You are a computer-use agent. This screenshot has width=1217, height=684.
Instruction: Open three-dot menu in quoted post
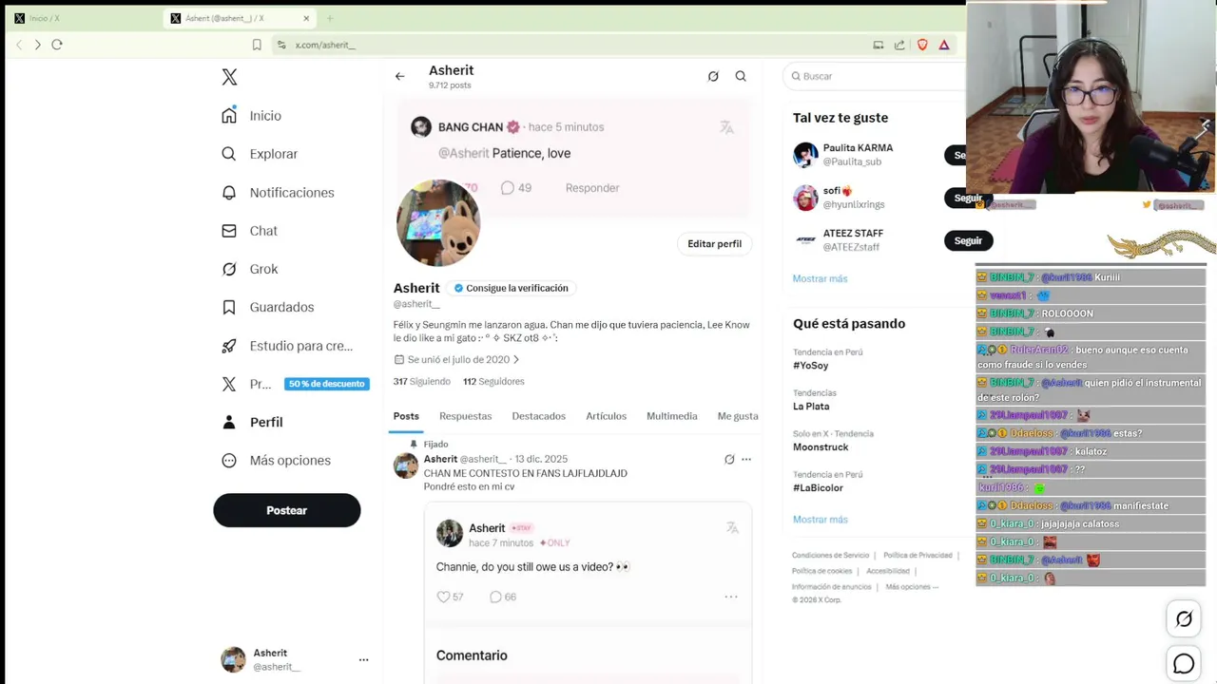tap(731, 597)
